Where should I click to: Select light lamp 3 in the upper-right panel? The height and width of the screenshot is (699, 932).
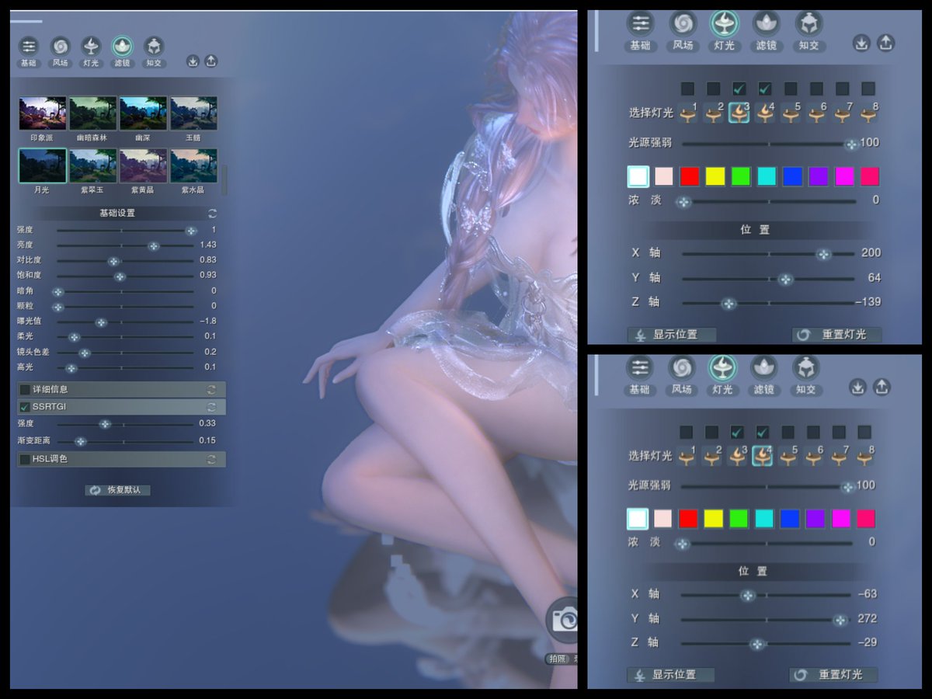(x=739, y=113)
